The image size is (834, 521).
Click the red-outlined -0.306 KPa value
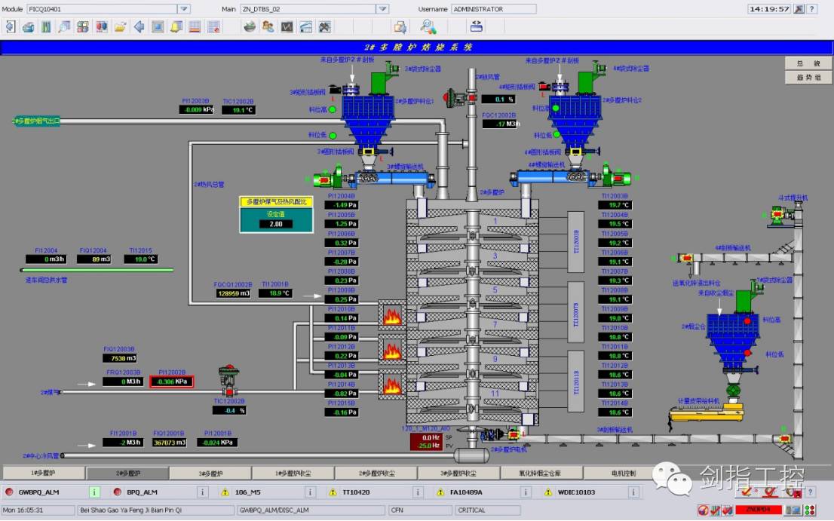[171, 382]
